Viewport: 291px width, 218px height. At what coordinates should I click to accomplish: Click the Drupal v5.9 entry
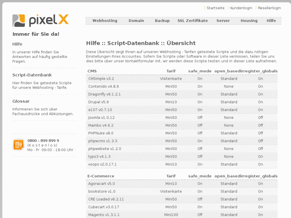pyautogui.click(x=98, y=102)
